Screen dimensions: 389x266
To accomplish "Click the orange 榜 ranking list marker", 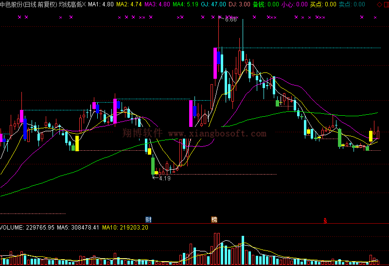I will [x=214, y=220].
